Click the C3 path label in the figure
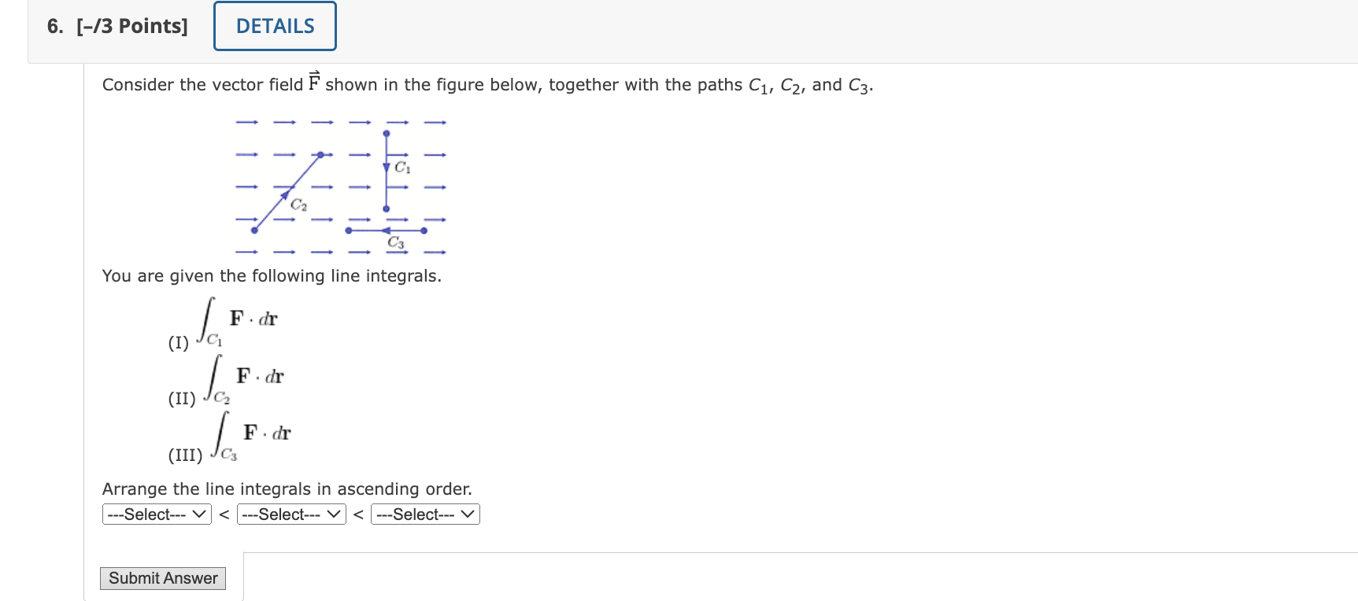The width and height of the screenshot is (1358, 601). click(396, 244)
